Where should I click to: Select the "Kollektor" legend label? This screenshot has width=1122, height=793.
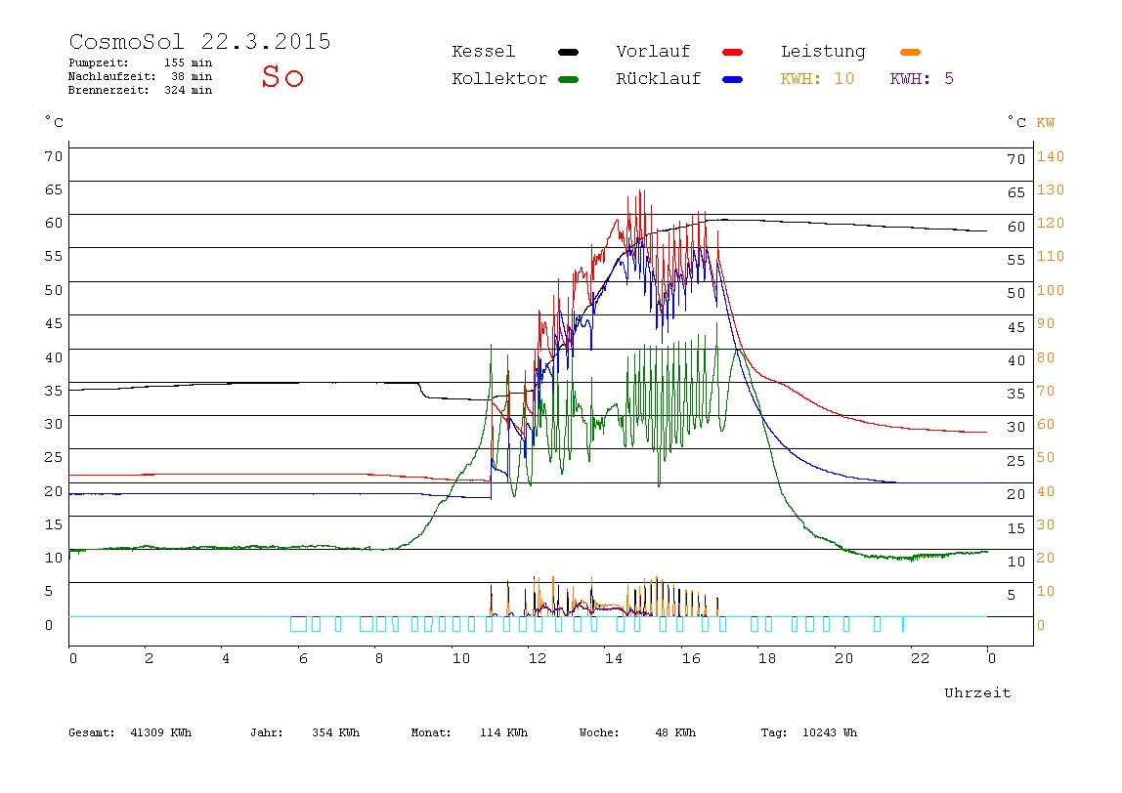(499, 79)
